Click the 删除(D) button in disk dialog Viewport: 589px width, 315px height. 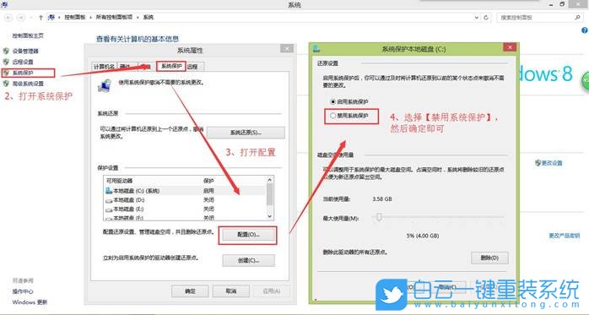tap(489, 258)
